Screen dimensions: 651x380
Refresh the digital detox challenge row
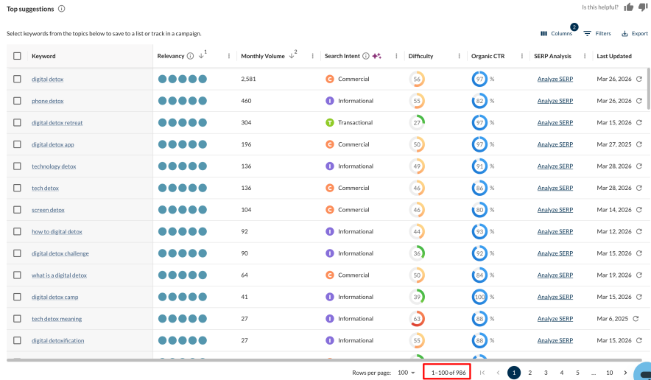coord(639,253)
